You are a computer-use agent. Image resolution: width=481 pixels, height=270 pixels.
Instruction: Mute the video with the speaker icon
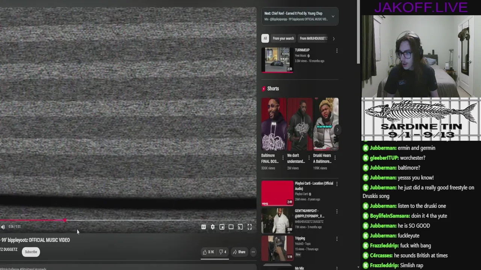[x=3, y=227]
